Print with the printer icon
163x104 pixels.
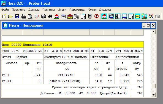pos(24,16)
